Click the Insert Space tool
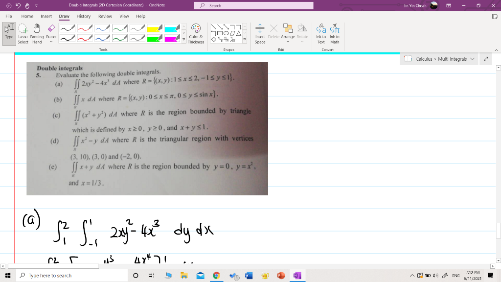This screenshot has height=282, width=501. (260, 33)
